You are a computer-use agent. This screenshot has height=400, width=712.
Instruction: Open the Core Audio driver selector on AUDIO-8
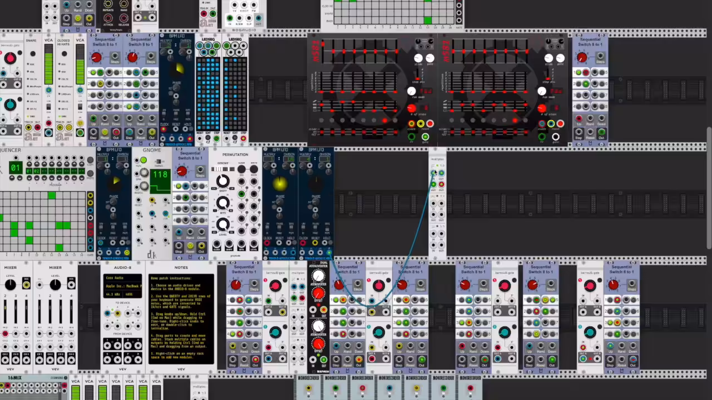[x=123, y=278]
